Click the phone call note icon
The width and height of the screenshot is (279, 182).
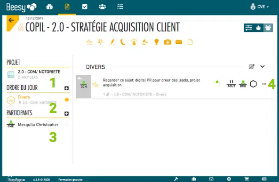[x=123, y=42]
